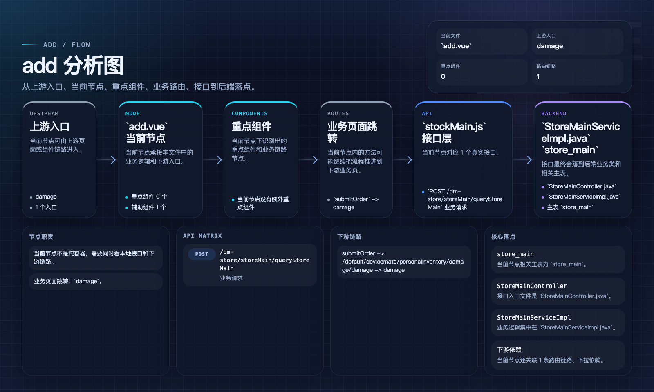The image size is (654, 392).
Task: Click the 核心落点 panel title
Action: point(503,237)
